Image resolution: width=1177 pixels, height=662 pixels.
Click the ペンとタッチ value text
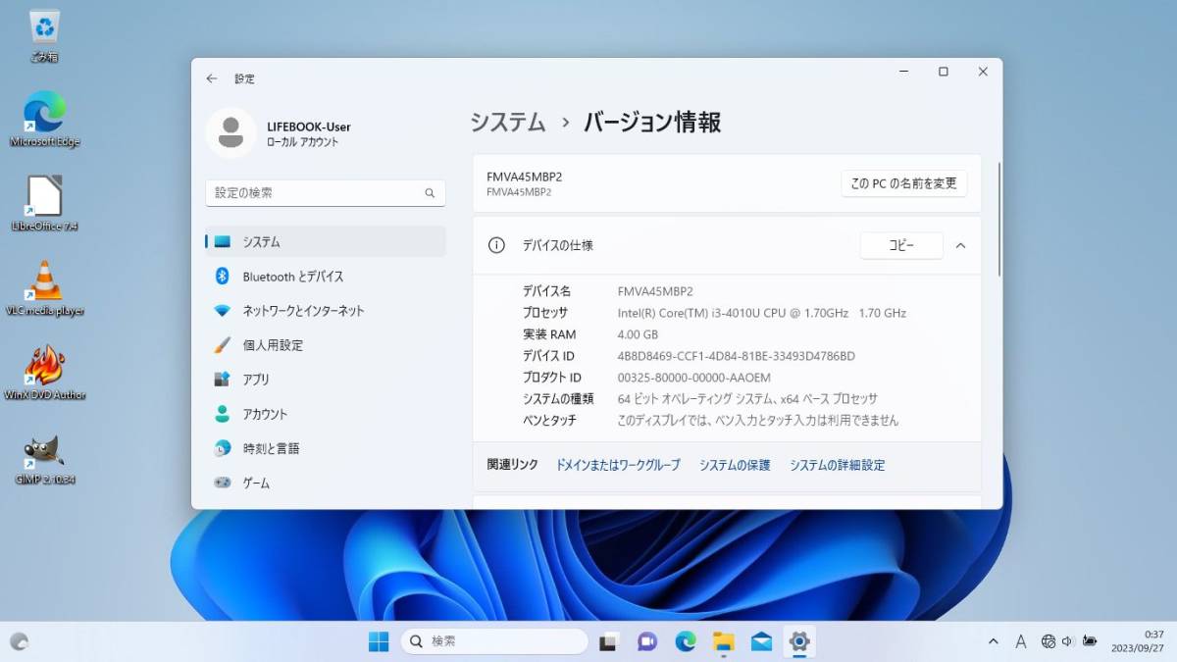click(x=757, y=421)
